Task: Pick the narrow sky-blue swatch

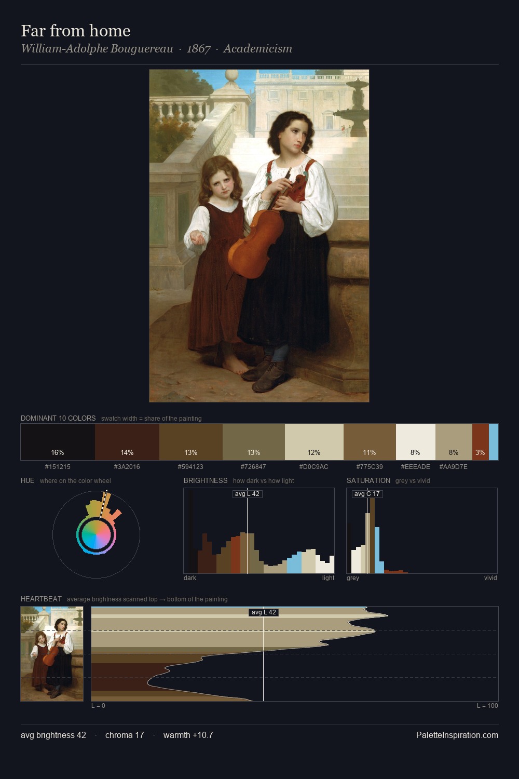Action: coord(494,442)
